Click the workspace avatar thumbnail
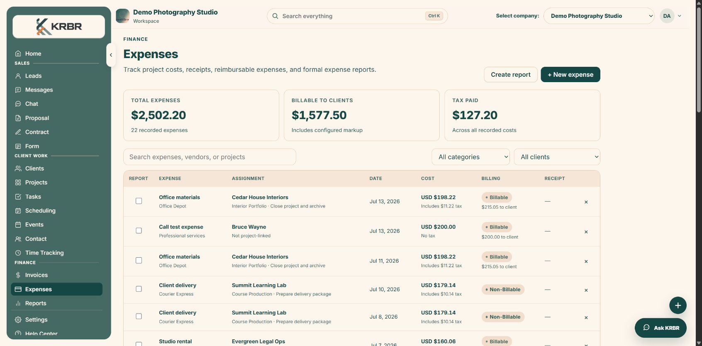This screenshot has height=346, width=702. click(123, 16)
